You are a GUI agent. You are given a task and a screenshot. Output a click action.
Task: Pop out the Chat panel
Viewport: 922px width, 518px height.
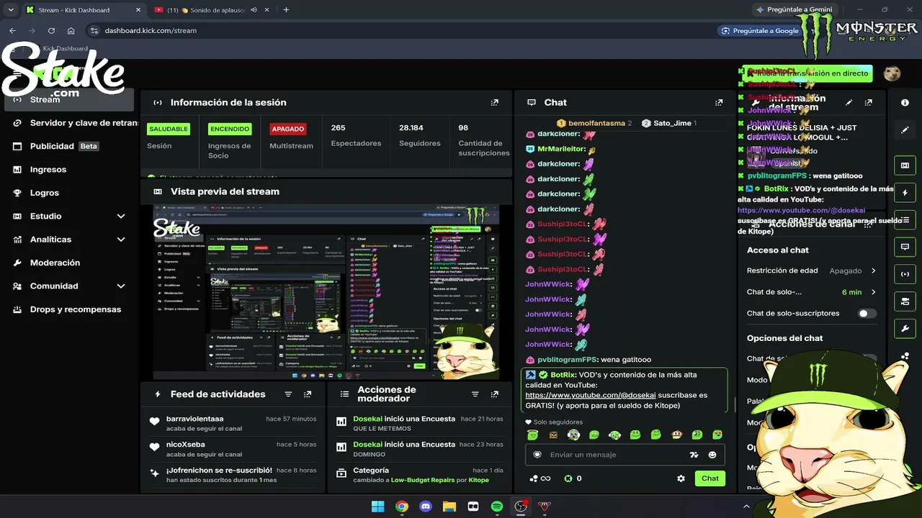[718, 103]
